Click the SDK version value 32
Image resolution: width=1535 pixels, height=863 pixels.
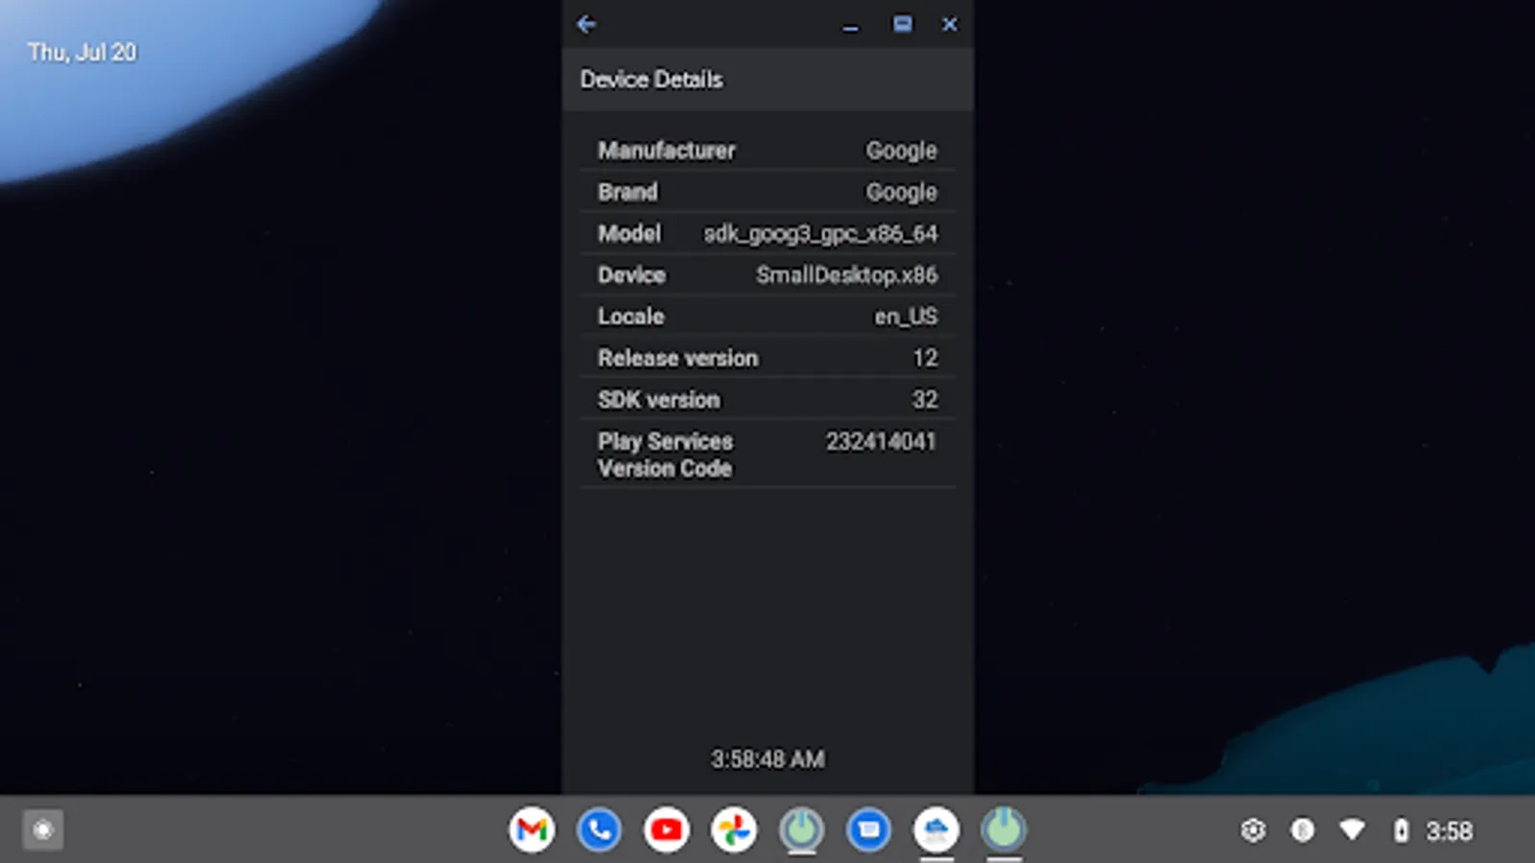(925, 400)
